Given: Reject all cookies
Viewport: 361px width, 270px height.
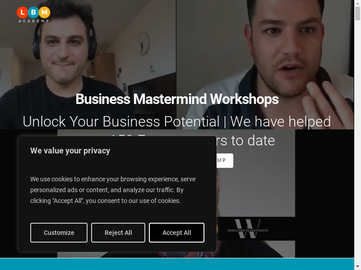Looking at the screenshot, I should (x=118, y=233).
